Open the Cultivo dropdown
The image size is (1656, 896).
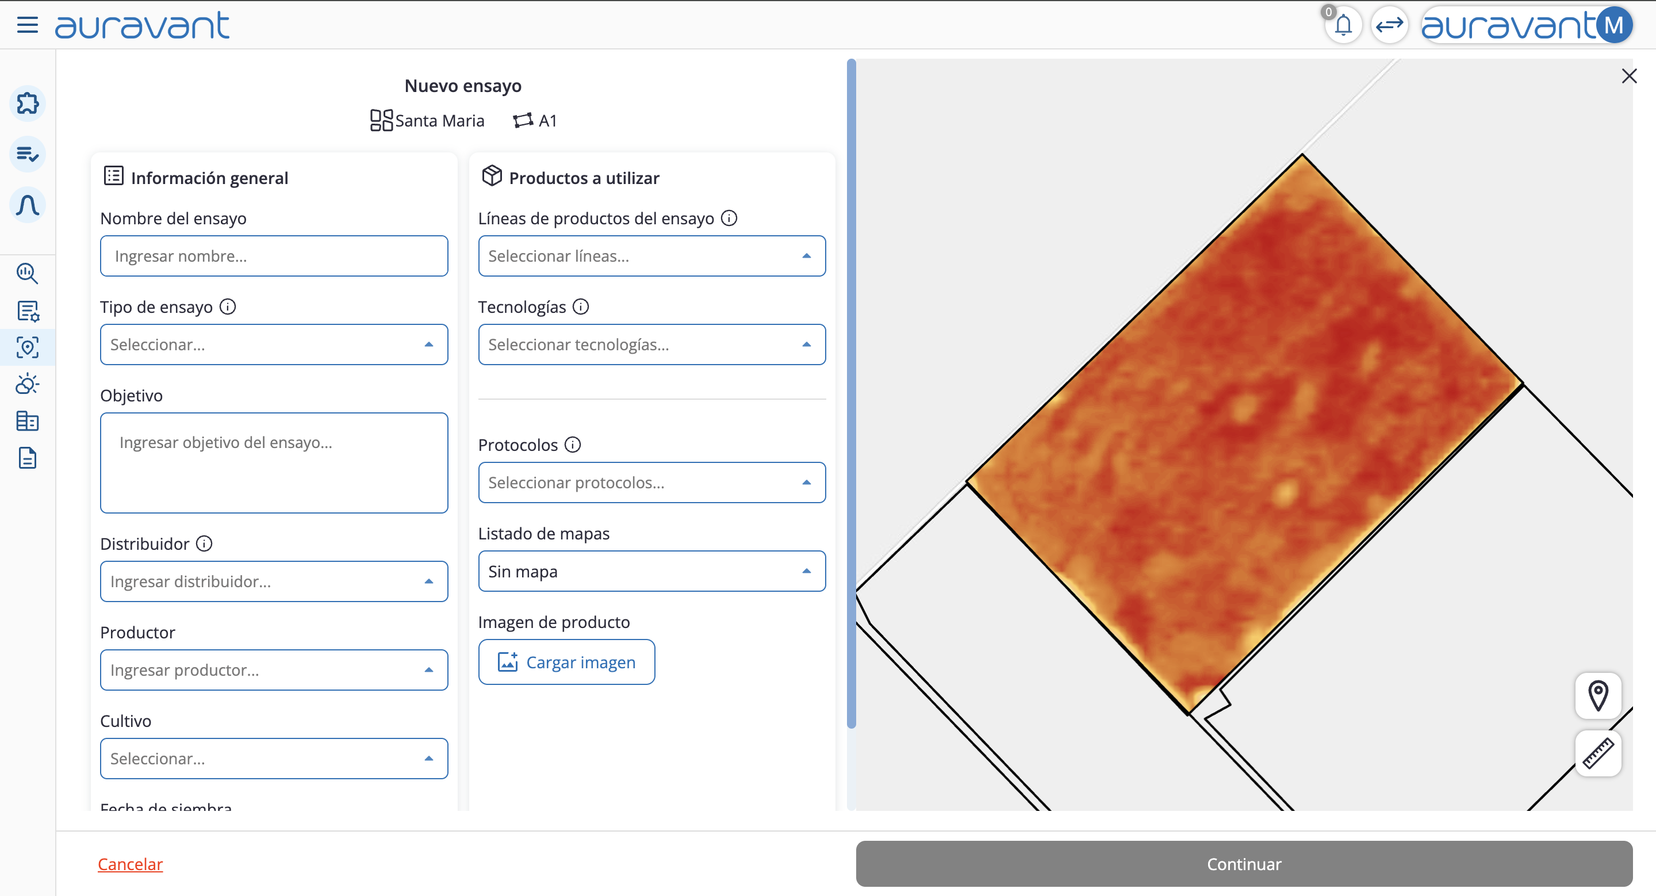(x=274, y=759)
